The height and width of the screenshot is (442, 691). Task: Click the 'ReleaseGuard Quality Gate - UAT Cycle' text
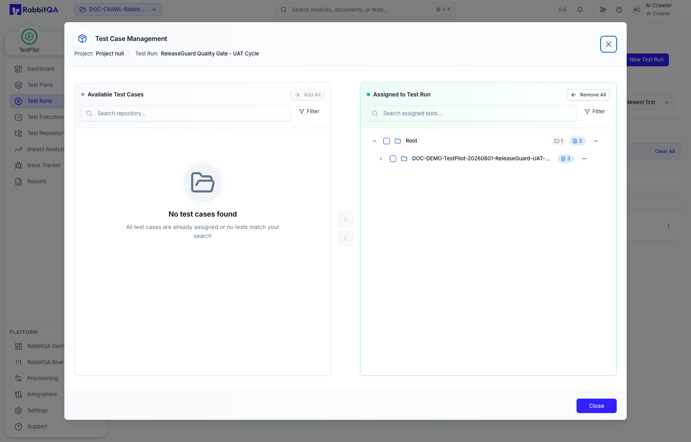tap(210, 53)
